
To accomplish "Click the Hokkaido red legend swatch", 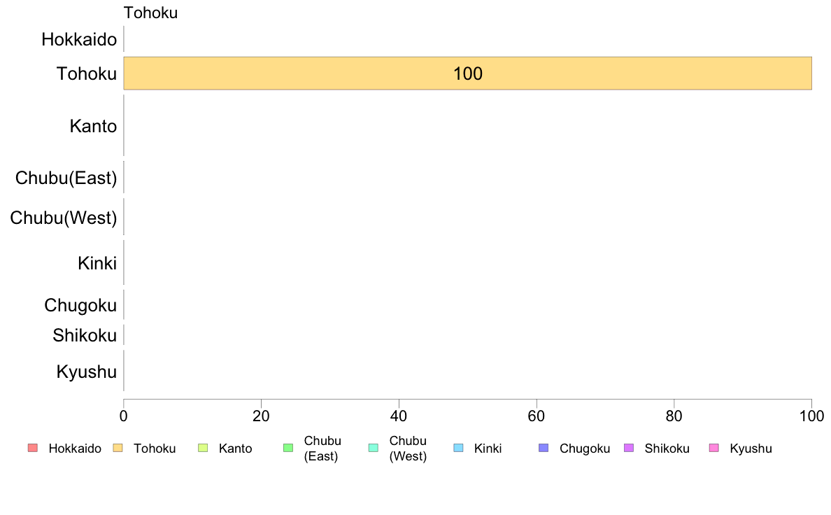I will [x=33, y=448].
